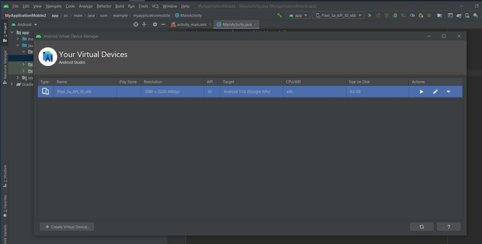
Task: Start debugging with the green bug icon
Action: tap(395, 15)
